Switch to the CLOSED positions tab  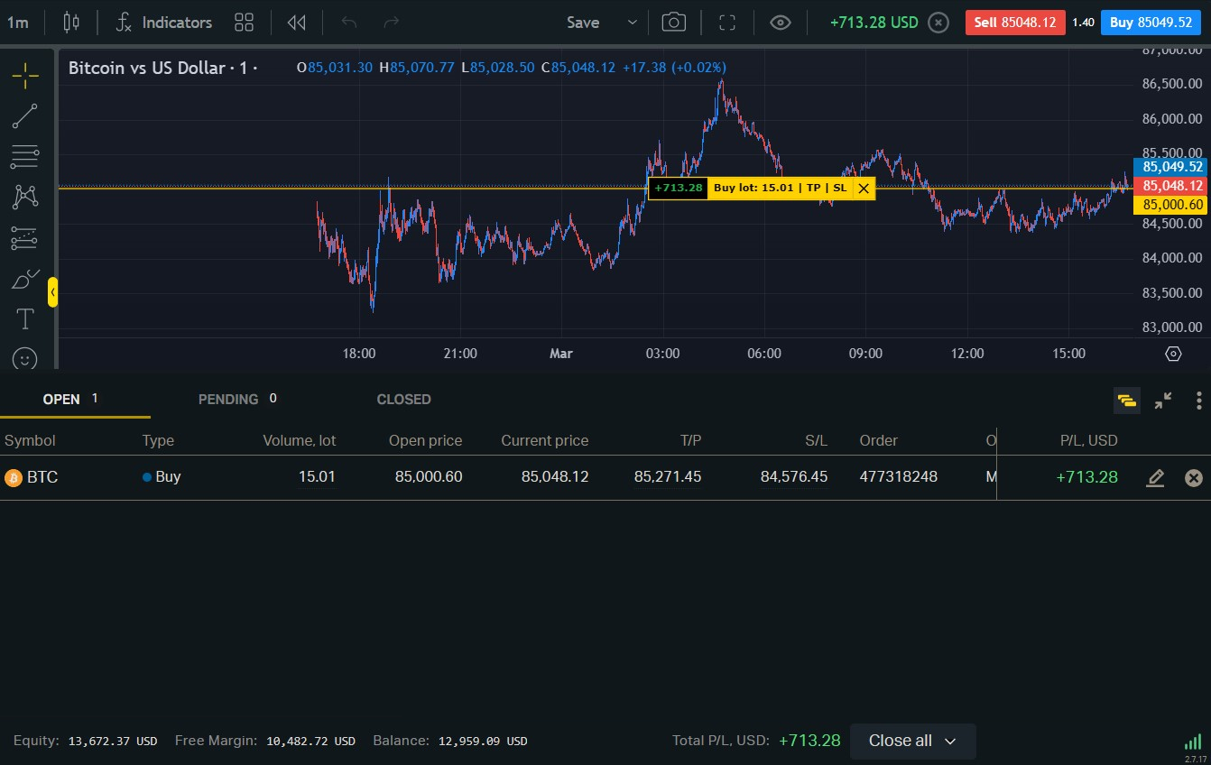(x=403, y=399)
